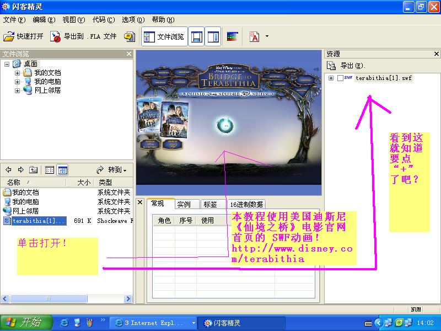The width and height of the screenshot is (441, 331).
Task: Click the file list horizontal scrollbar thumb
Action: (49, 298)
